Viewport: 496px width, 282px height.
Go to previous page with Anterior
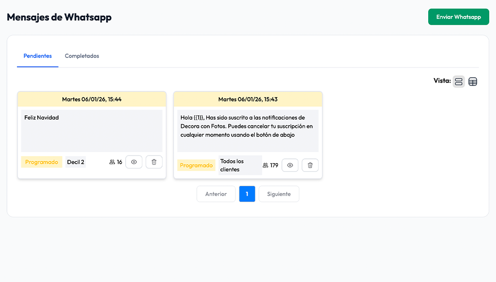pos(216,194)
